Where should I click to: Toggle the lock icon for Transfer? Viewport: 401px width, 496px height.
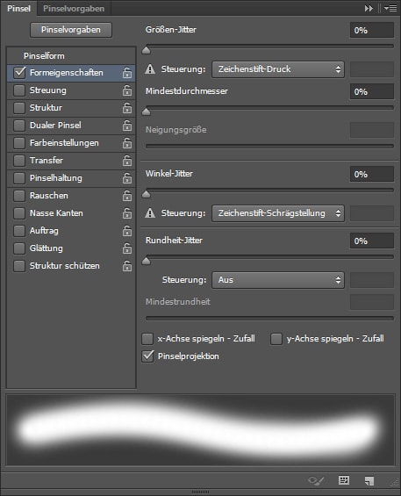(127, 161)
